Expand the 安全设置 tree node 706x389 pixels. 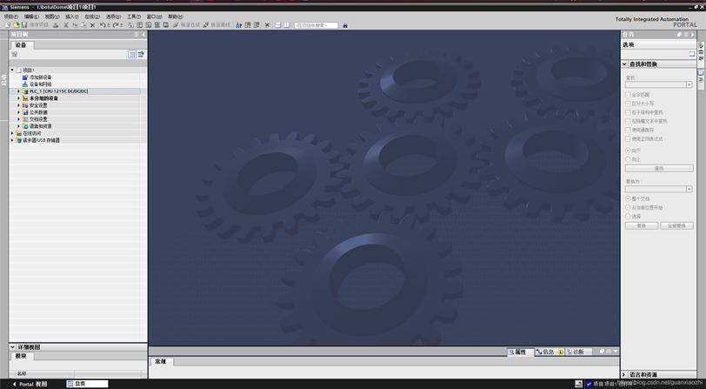pos(18,105)
